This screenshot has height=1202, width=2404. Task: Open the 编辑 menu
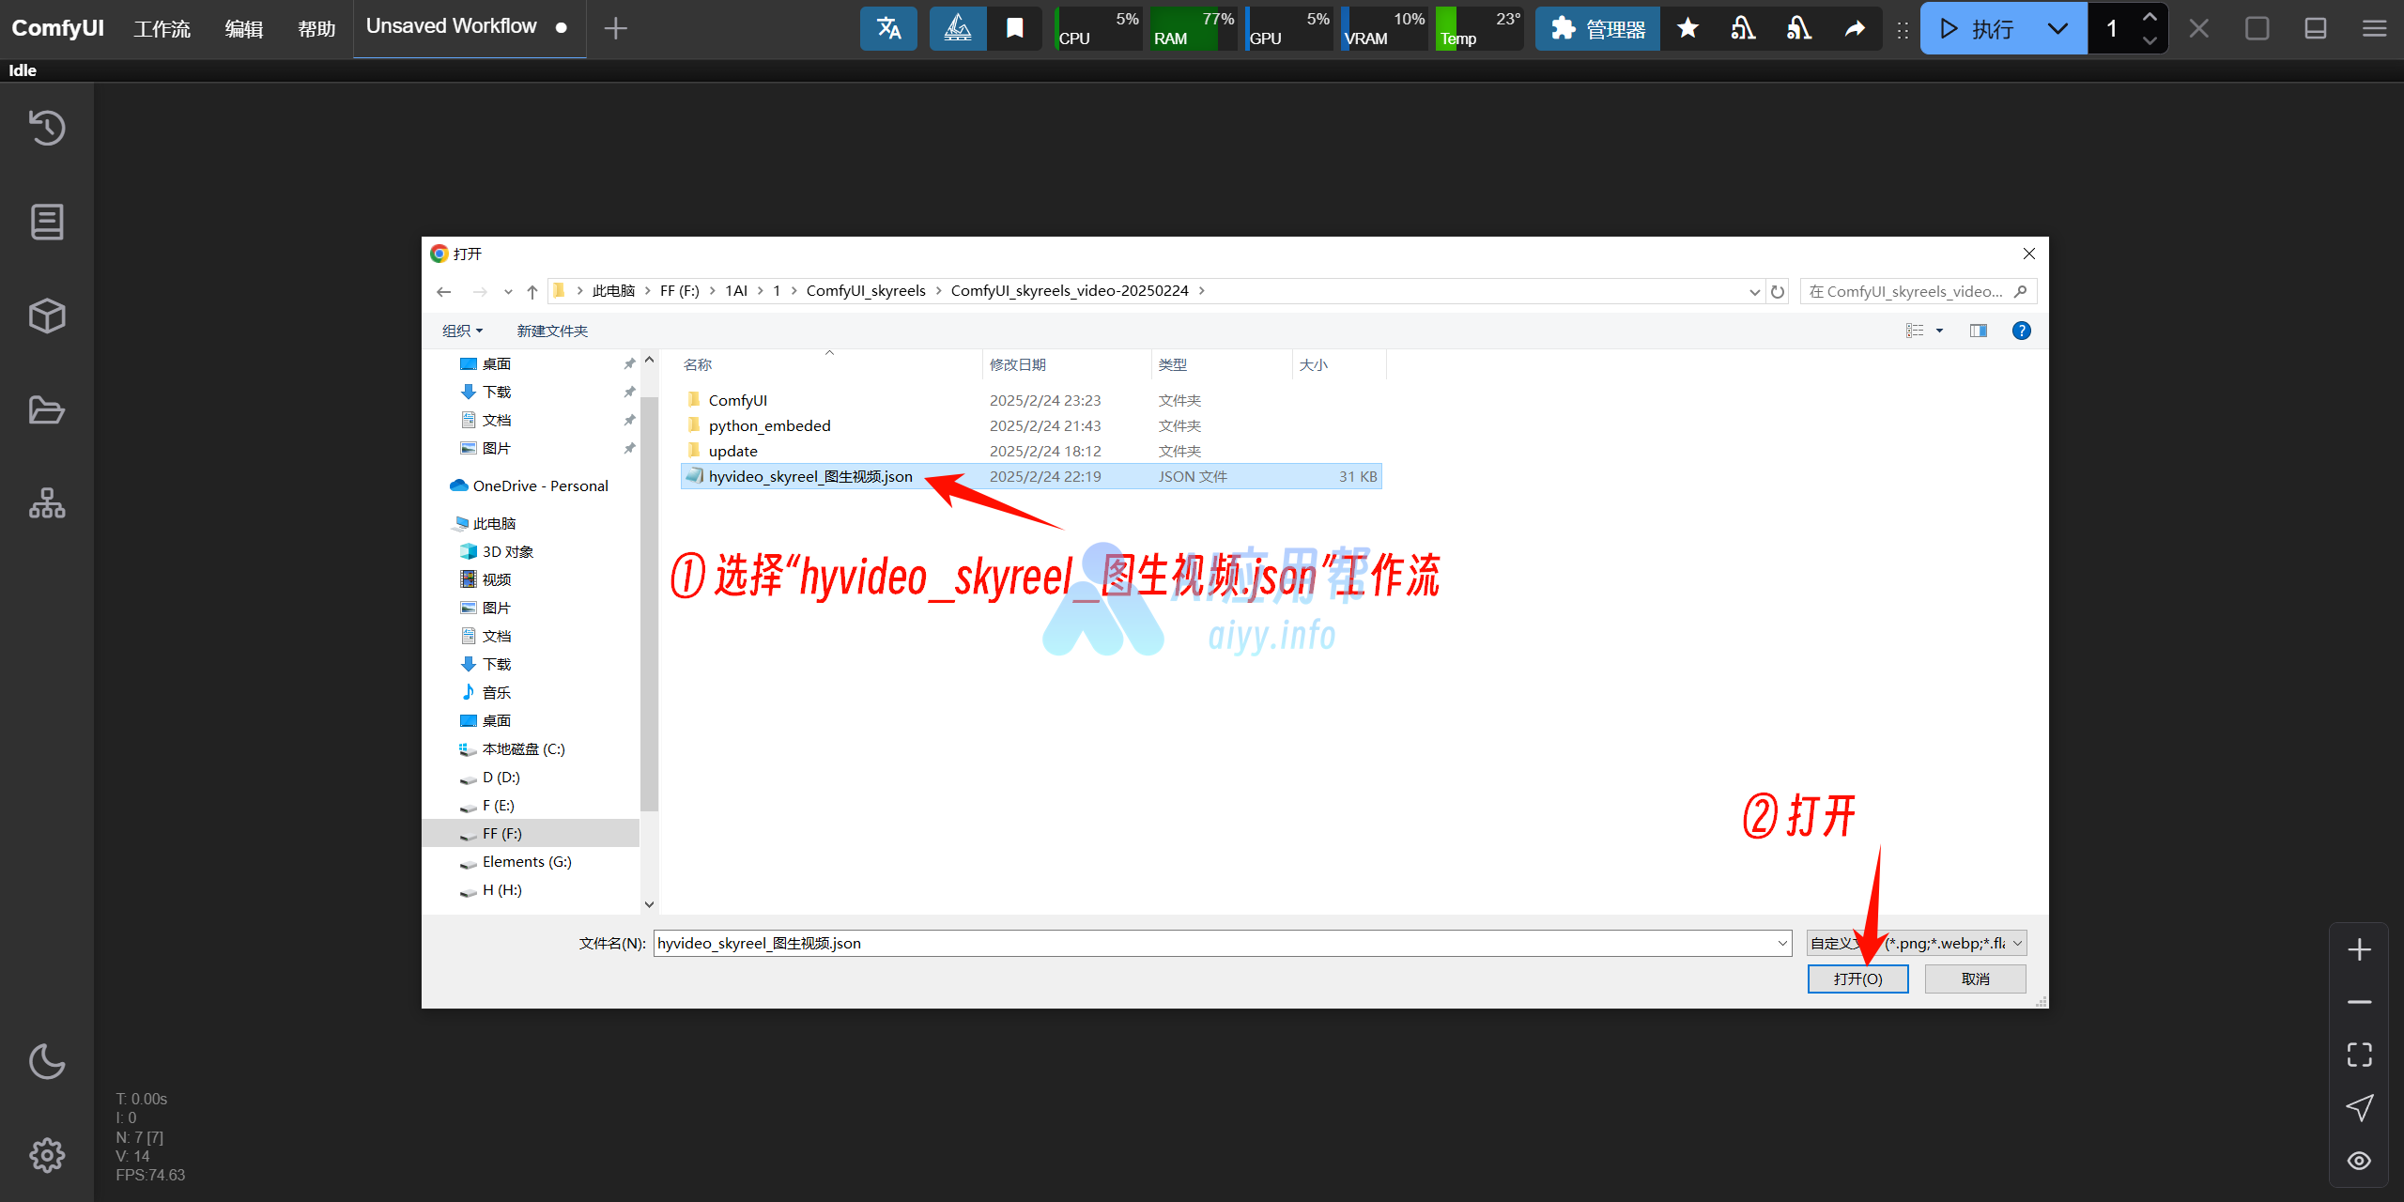(244, 28)
